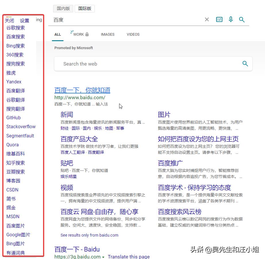Expand the dropdown arrow after 3g.baidu.com
Viewport: 265px width, 259px height.
103,257
